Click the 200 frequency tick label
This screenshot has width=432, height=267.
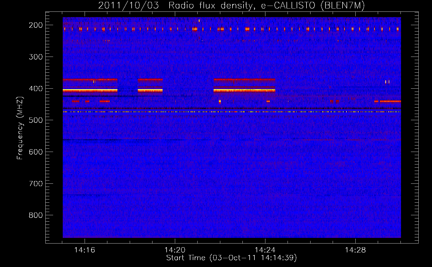pos(36,25)
